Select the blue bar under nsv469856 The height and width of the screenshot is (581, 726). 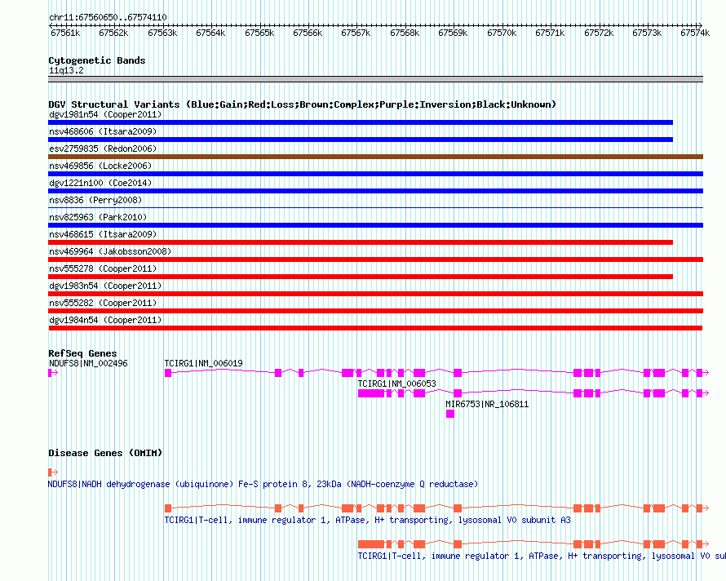tap(375, 174)
